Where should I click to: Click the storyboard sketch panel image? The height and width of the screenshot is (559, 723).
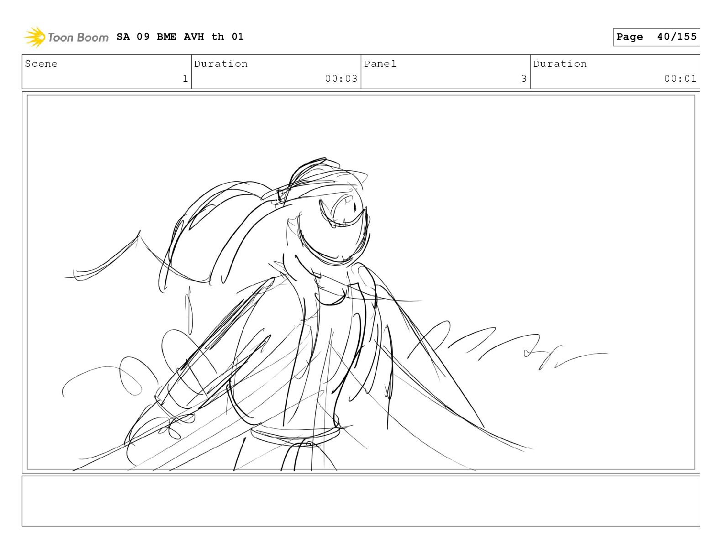pyautogui.click(x=361, y=282)
